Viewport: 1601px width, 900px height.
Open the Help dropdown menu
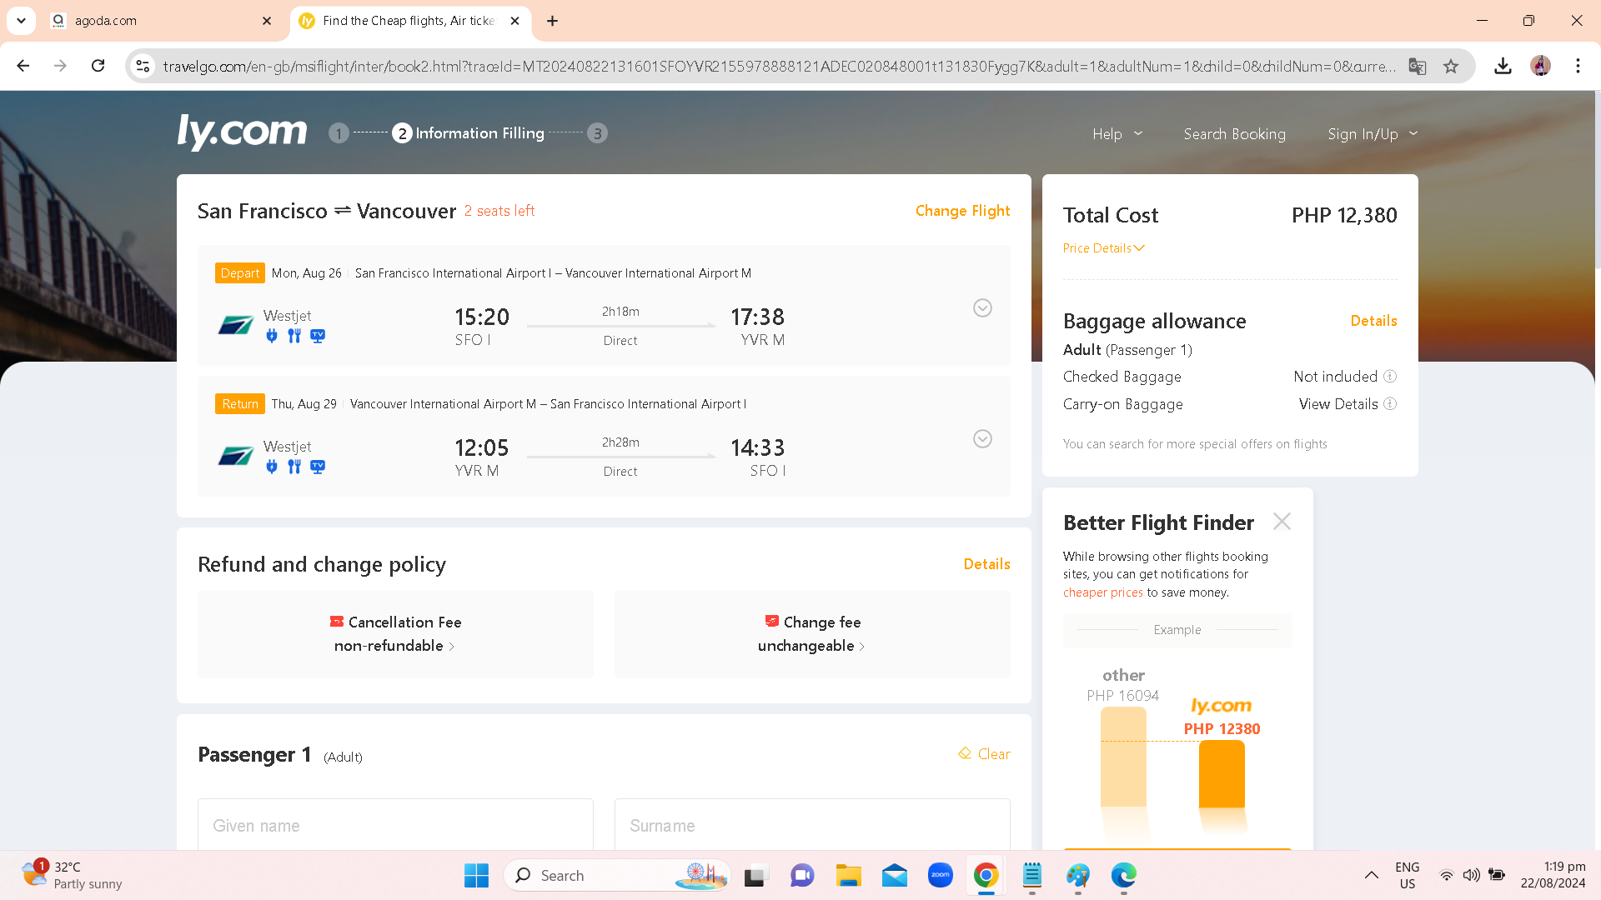click(x=1117, y=134)
